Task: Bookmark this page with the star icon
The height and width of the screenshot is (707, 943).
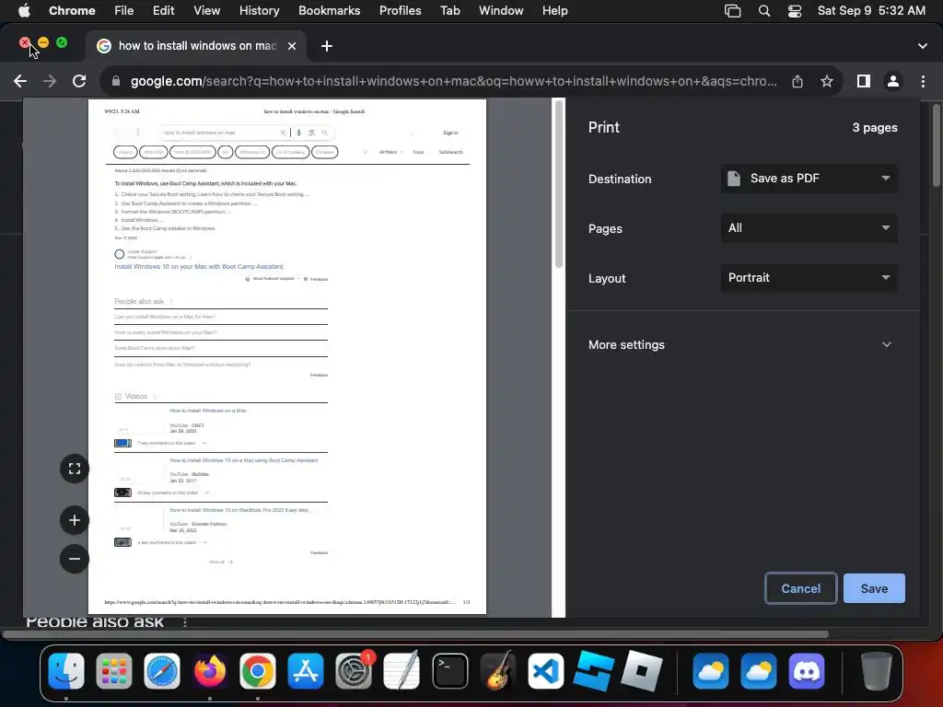Action: (827, 81)
